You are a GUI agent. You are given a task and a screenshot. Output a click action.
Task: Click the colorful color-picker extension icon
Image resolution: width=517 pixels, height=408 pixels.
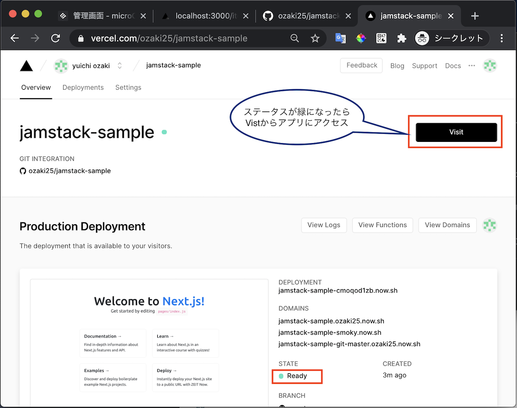pos(361,38)
